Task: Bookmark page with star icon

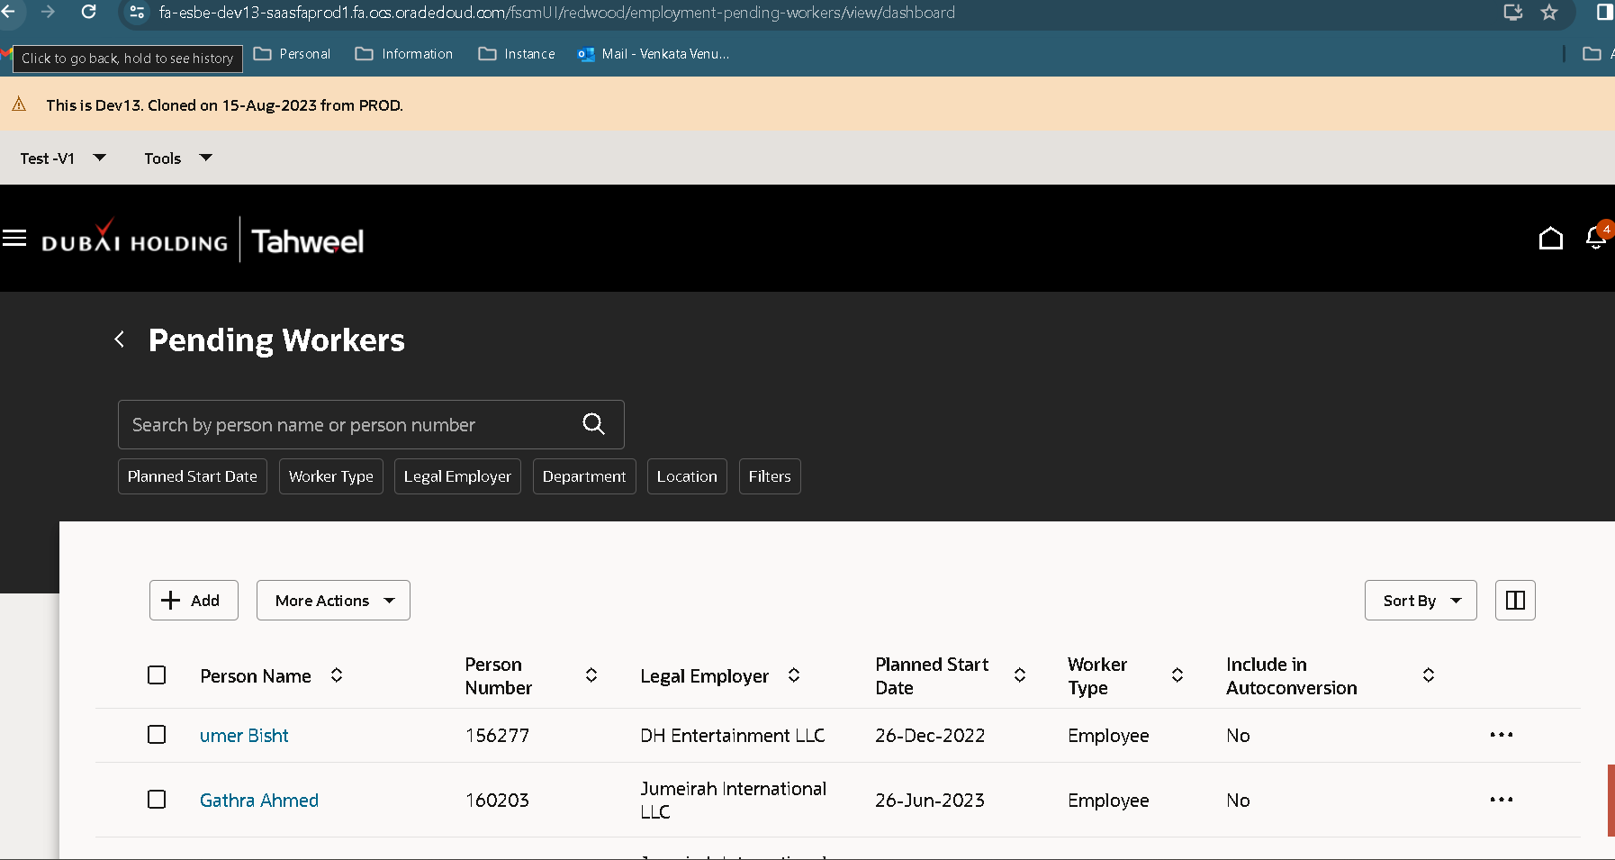Action: [x=1549, y=12]
